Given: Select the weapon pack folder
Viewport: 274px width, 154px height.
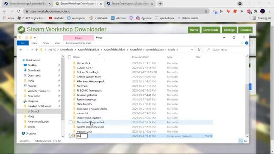Looking at the screenshot, I should pyautogui.click(x=84, y=131).
